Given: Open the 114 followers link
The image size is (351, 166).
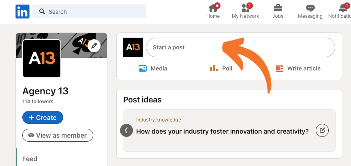Looking at the screenshot, I should pyautogui.click(x=38, y=102).
